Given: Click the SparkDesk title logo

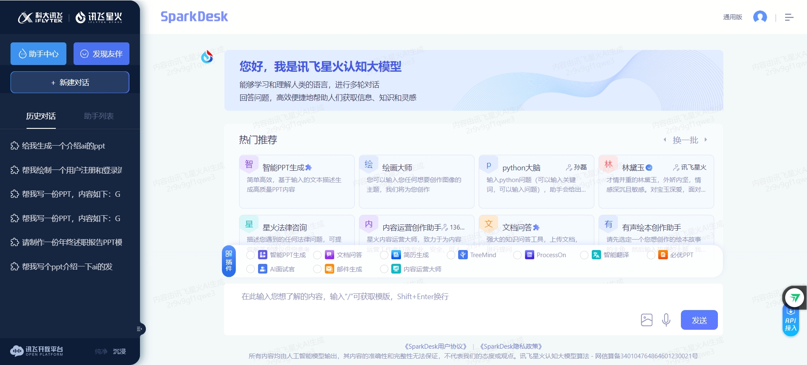Looking at the screenshot, I should coord(194,17).
